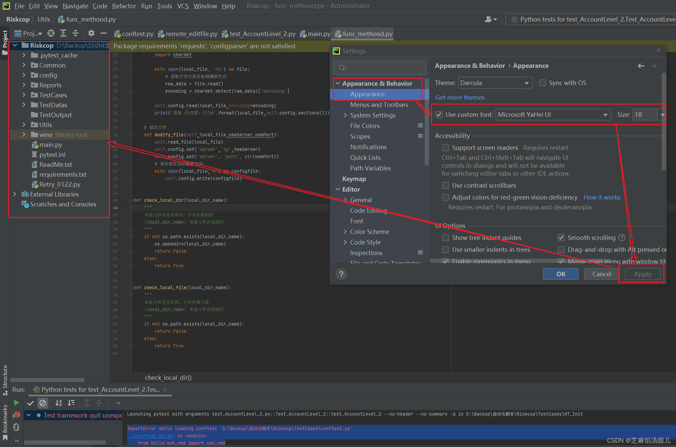
Task: Open Project panel settings gear
Action: pos(91,33)
